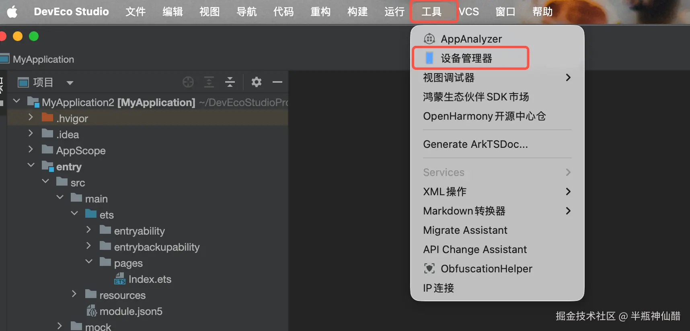Screen dimensions: 690x331
Task: Close the open 工具 menu
Action: tap(431, 12)
